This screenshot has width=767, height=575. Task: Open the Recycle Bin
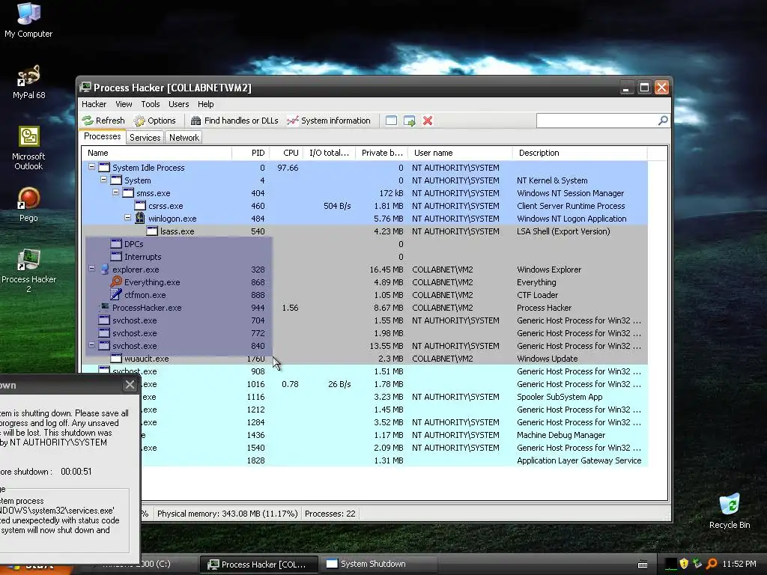(x=730, y=511)
